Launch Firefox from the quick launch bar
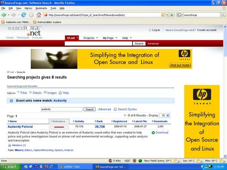The image size is (227, 170). click(46, 167)
